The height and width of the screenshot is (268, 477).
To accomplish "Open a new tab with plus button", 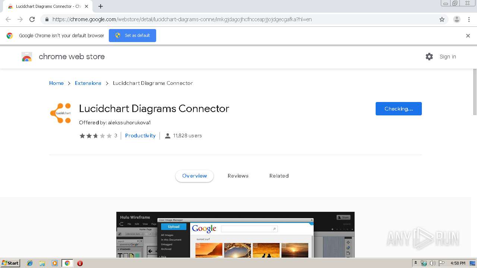I will pyautogui.click(x=101, y=6).
